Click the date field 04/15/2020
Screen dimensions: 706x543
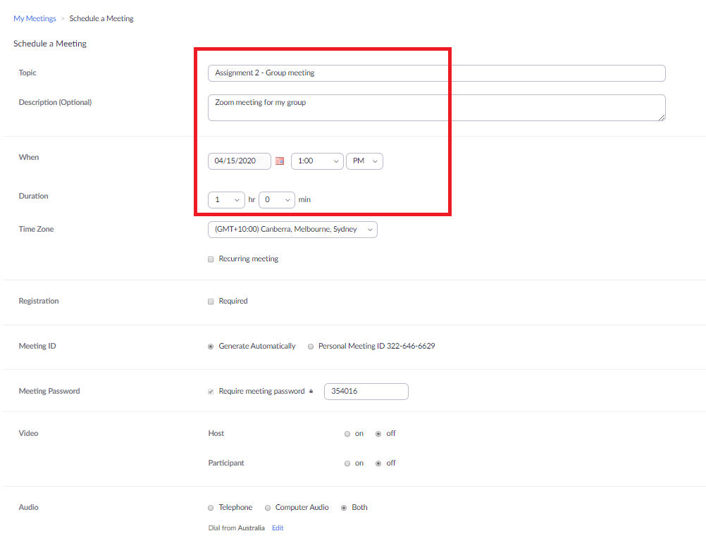[x=240, y=161]
